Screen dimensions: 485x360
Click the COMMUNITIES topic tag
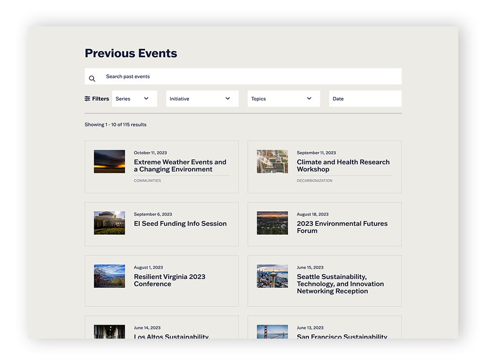click(x=147, y=180)
